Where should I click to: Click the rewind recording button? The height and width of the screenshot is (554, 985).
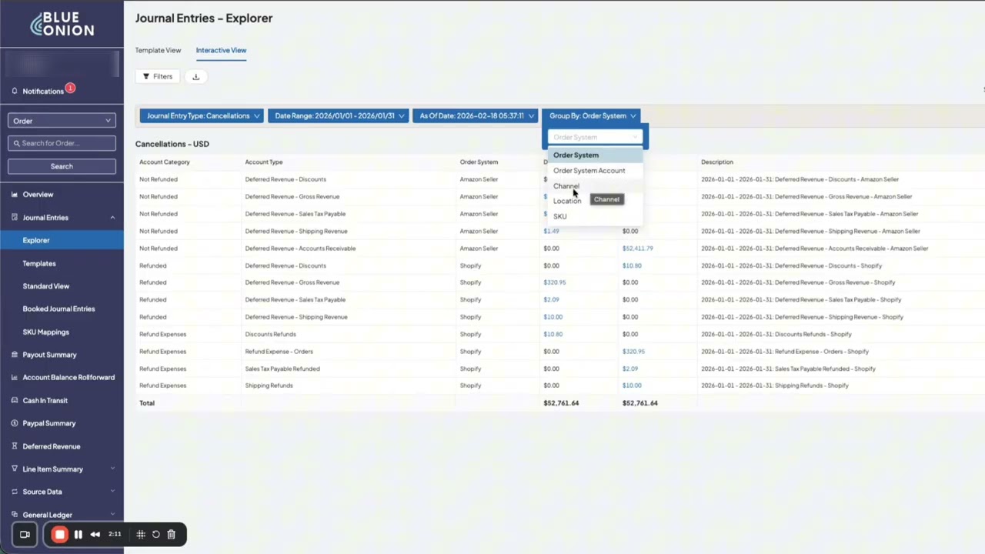point(95,534)
